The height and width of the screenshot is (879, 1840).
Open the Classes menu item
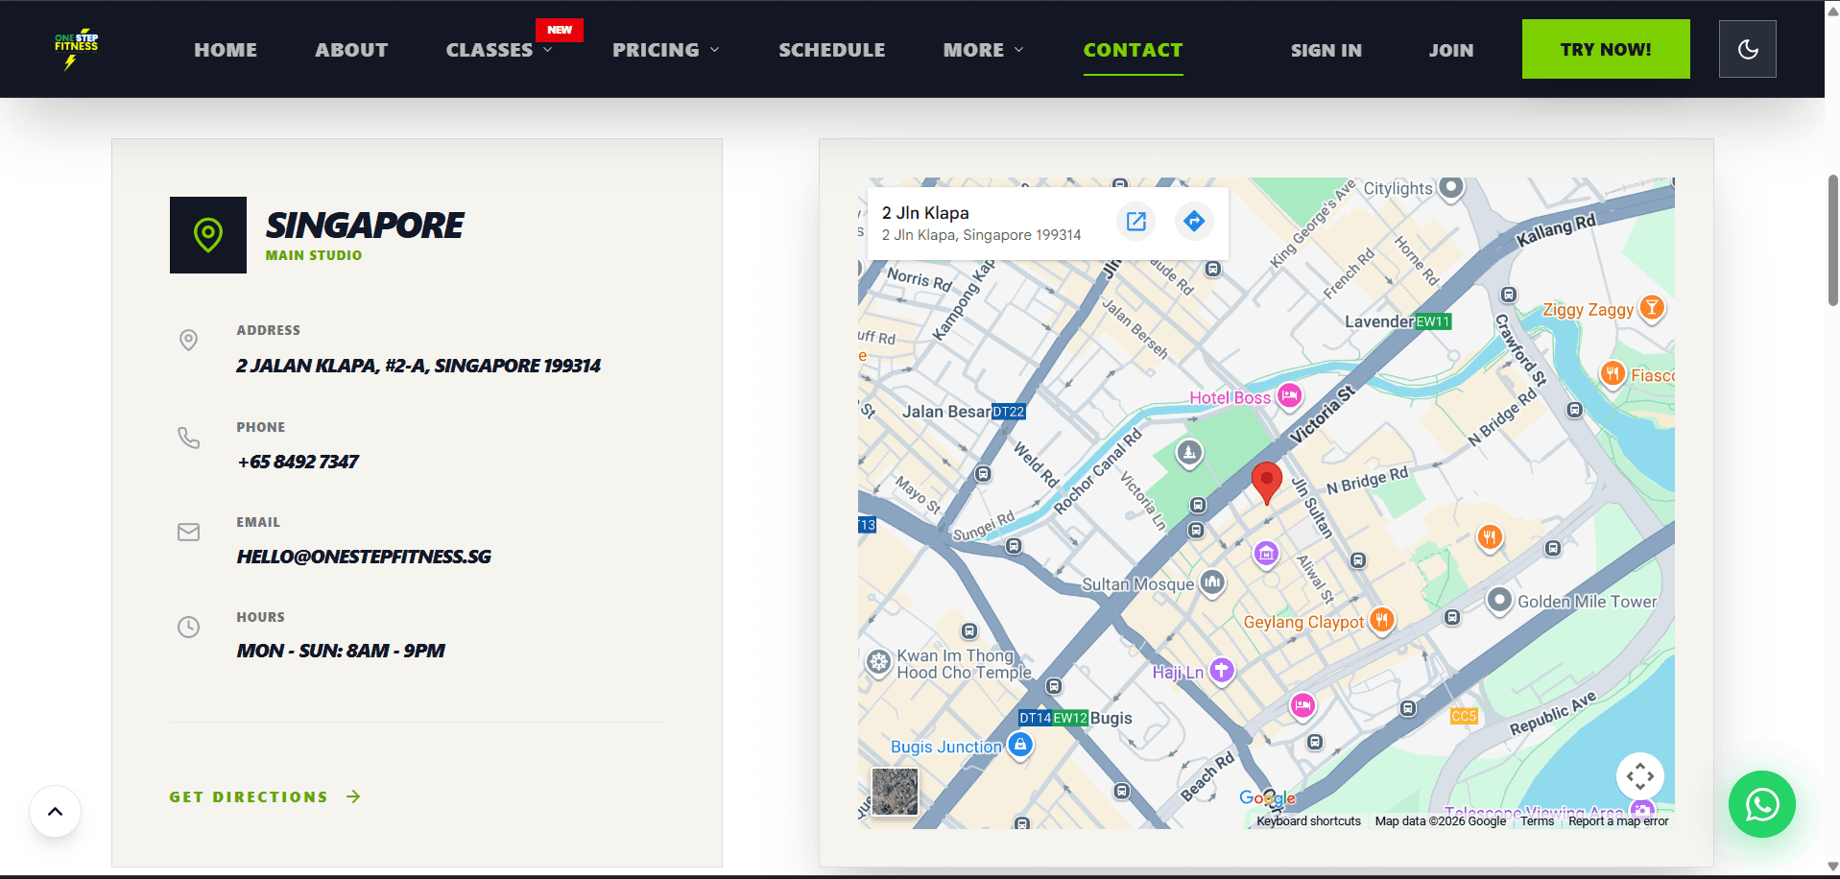490,50
